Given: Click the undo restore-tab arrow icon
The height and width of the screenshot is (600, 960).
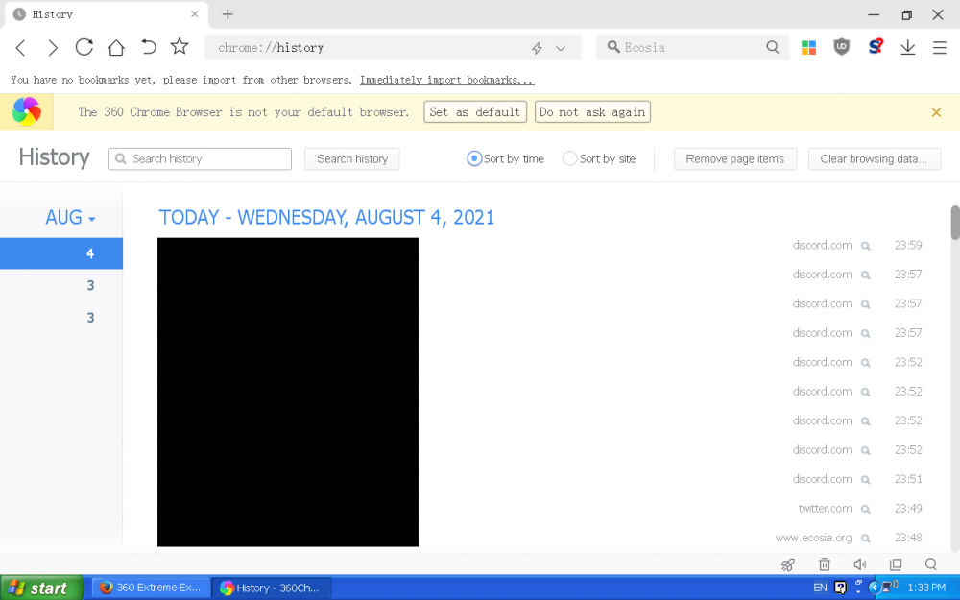Looking at the screenshot, I should (x=148, y=47).
